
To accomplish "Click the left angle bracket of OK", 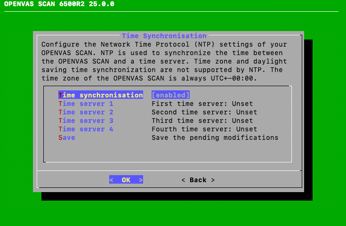I will click(112, 180).
